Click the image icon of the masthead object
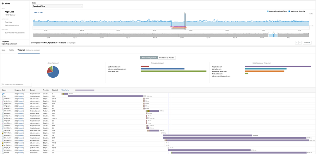The image size is (316, 154). pyautogui.click(x=3, y=143)
